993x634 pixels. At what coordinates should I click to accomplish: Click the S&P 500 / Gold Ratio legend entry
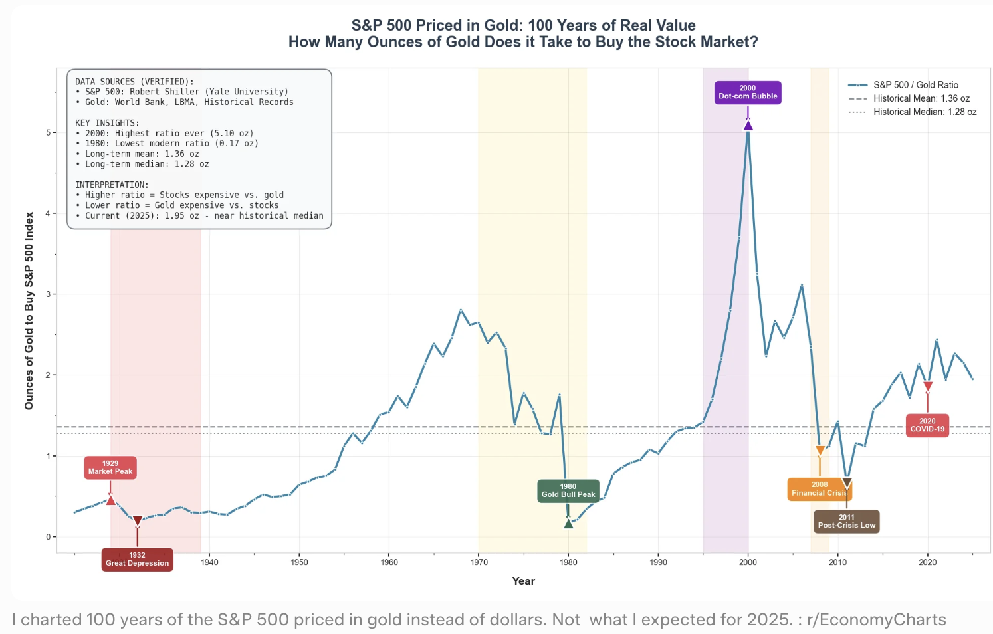903,85
